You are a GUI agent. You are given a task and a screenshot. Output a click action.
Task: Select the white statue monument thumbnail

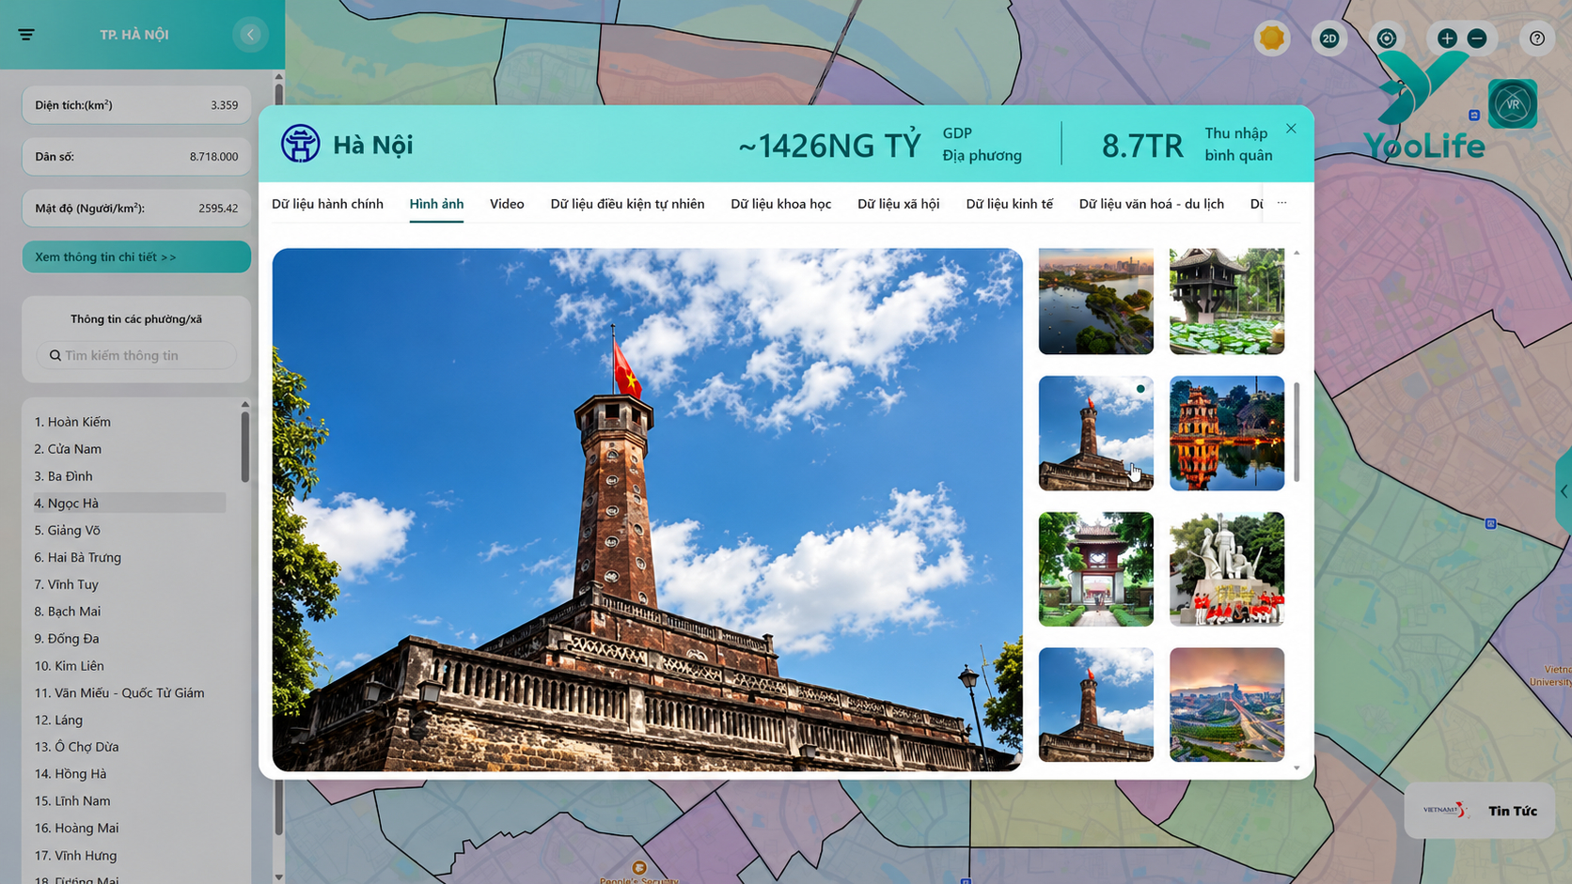tap(1227, 569)
